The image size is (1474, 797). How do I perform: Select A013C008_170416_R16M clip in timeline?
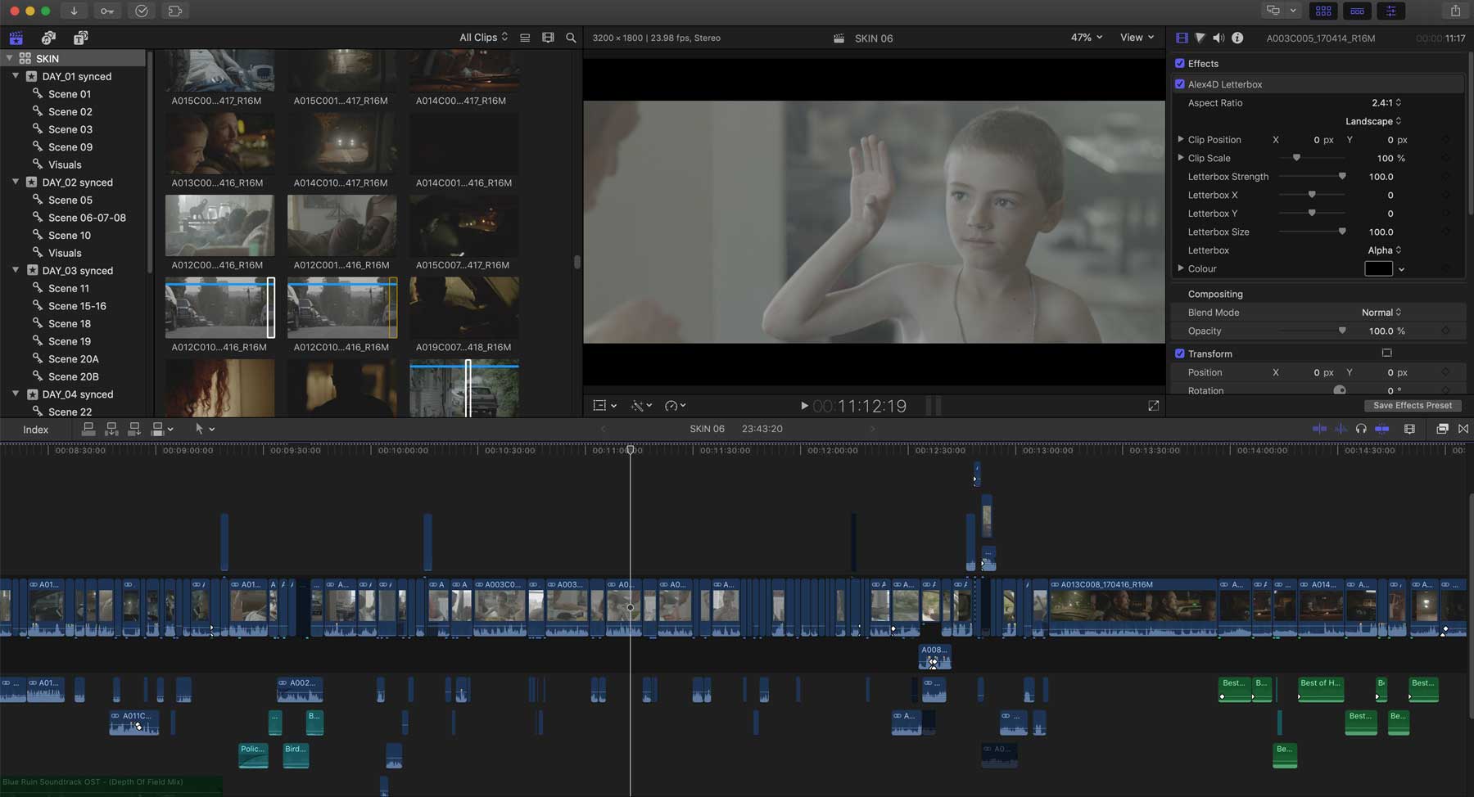[1133, 609]
